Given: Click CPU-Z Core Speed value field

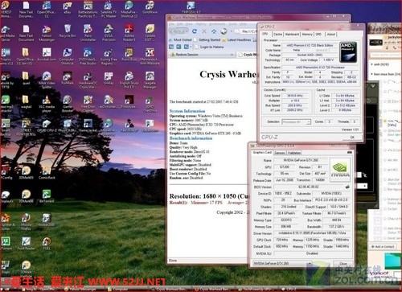Looking at the screenshot, I should (295, 96).
